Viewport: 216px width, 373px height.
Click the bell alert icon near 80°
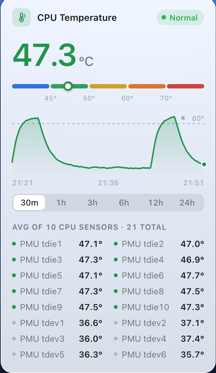point(183,118)
